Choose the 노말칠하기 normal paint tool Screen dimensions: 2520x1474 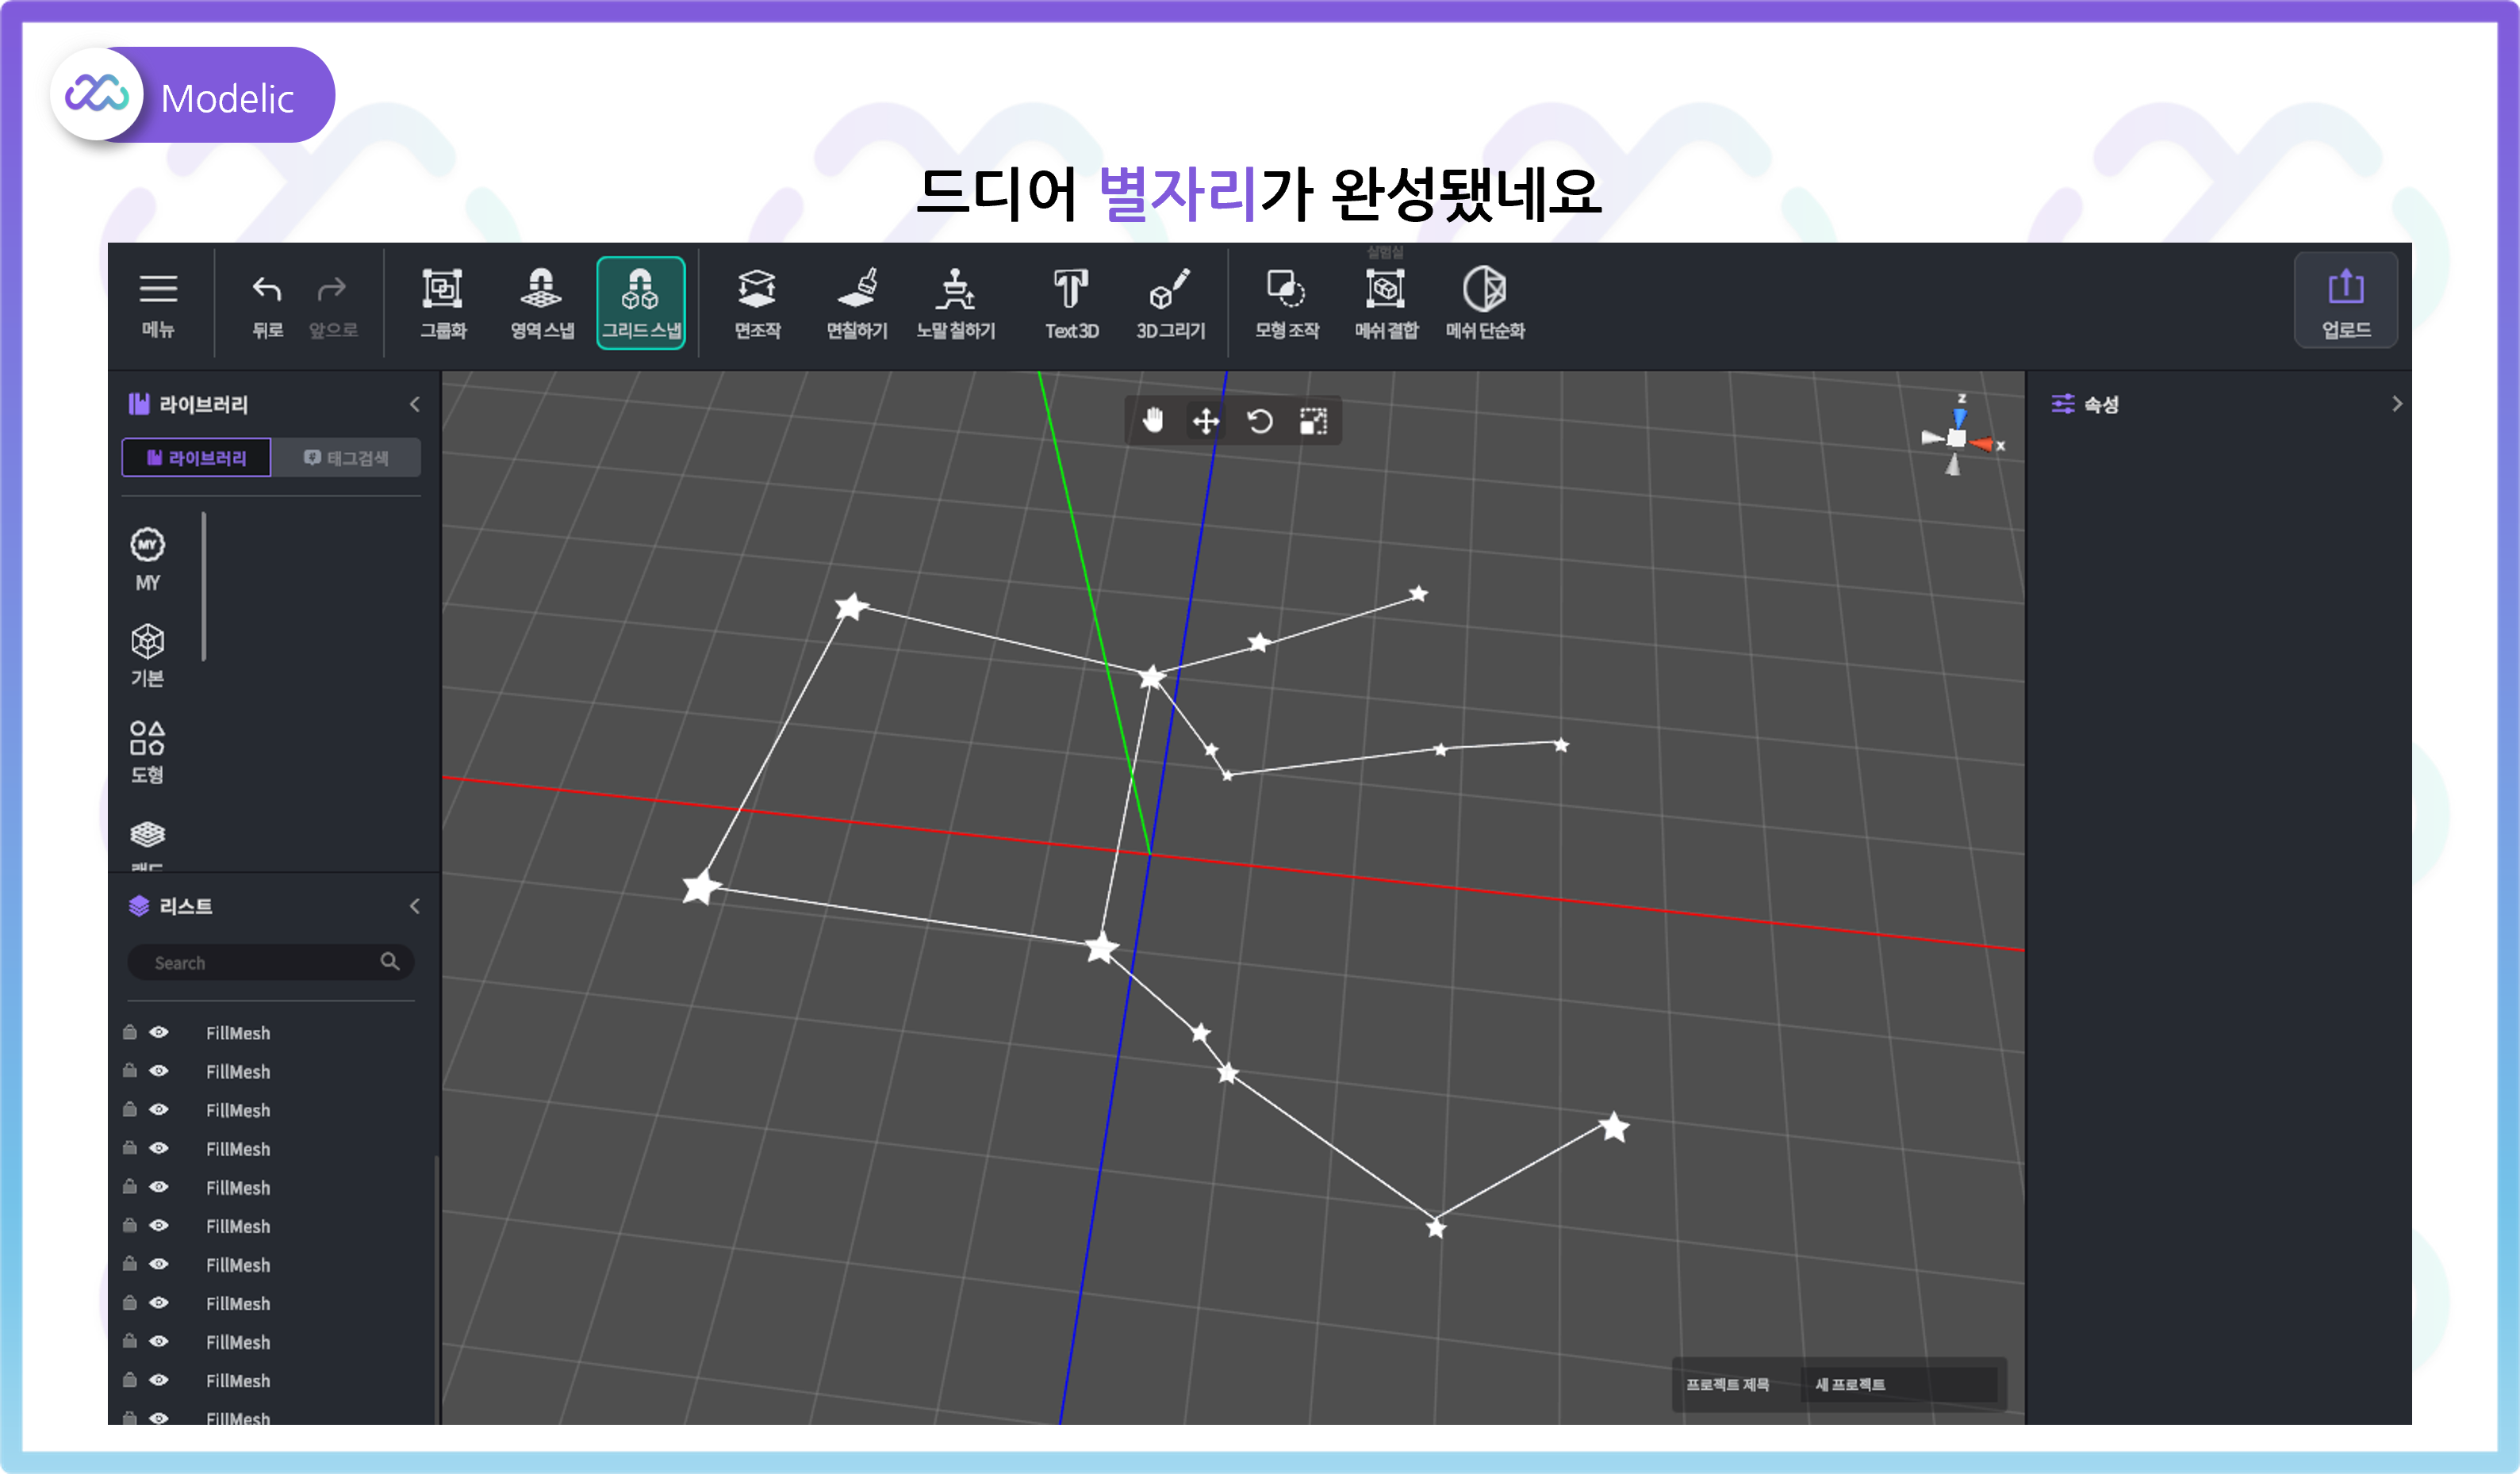[x=956, y=304]
